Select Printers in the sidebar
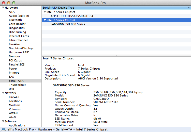This screenshot has width=191, height=132. [x=14, y=73]
